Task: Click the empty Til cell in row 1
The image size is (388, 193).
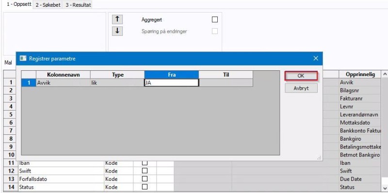Action: [226, 82]
